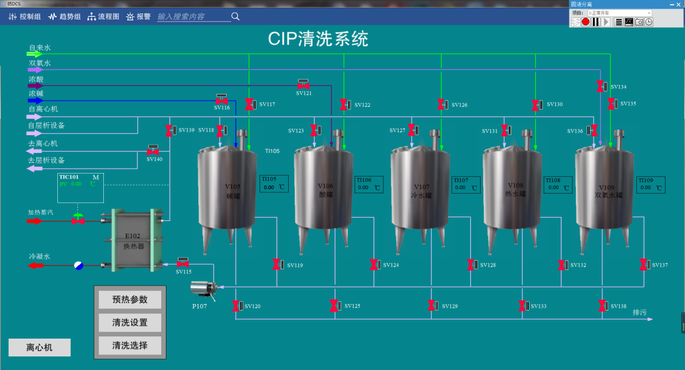Click the 离心机 button
The height and width of the screenshot is (370, 685).
click(39, 348)
